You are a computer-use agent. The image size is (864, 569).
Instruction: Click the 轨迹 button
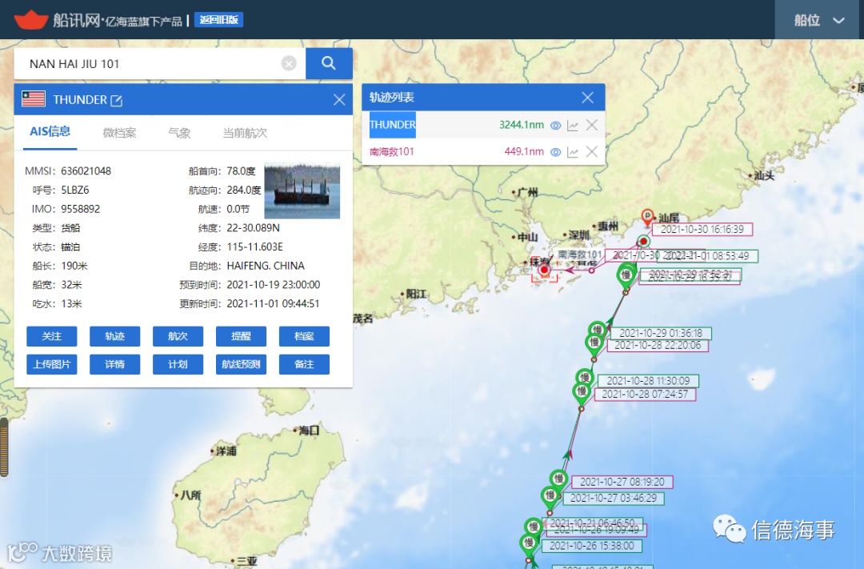click(115, 336)
